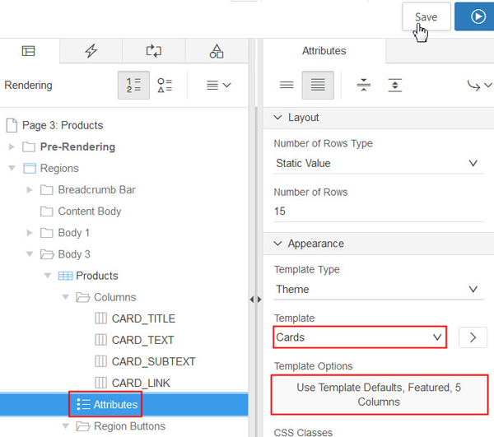
Task: Toggle Group by Processing Order button
Action: tap(133, 85)
